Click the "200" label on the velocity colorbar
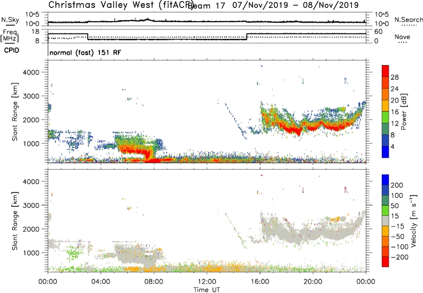Screen dimensions: 423x293 (397, 185)
